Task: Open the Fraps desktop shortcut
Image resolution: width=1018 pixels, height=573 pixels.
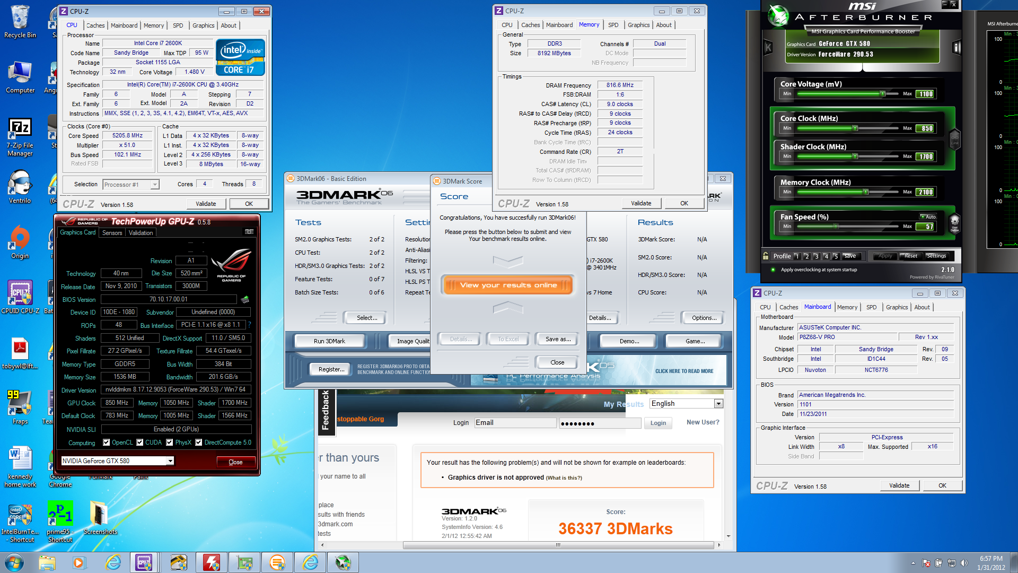Action: [20, 407]
